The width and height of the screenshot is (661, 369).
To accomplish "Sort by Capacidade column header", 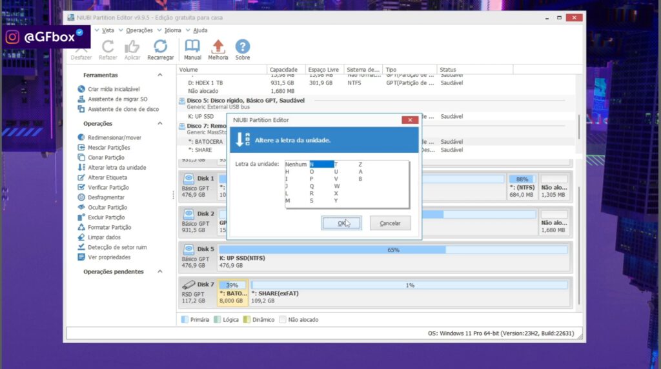I will pyautogui.click(x=286, y=70).
